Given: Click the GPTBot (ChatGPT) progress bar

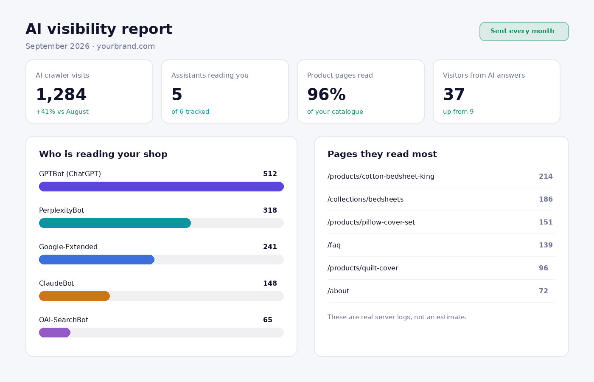Looking at the screenshot, I should click(x=161, y=187).
